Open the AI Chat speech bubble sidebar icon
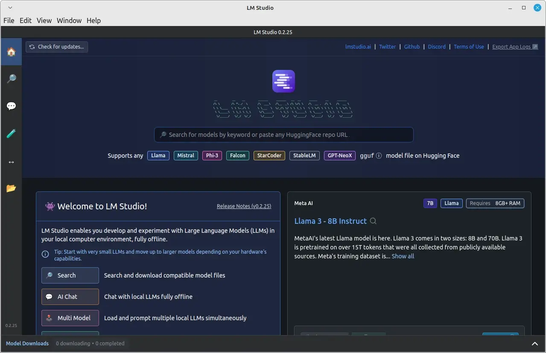 tap(11, 106)
